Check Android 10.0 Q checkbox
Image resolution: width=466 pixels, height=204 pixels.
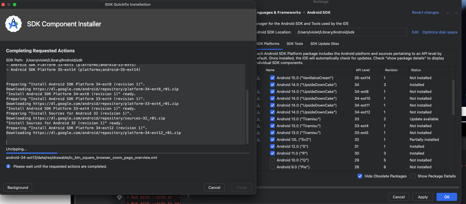tap(272, 160)
